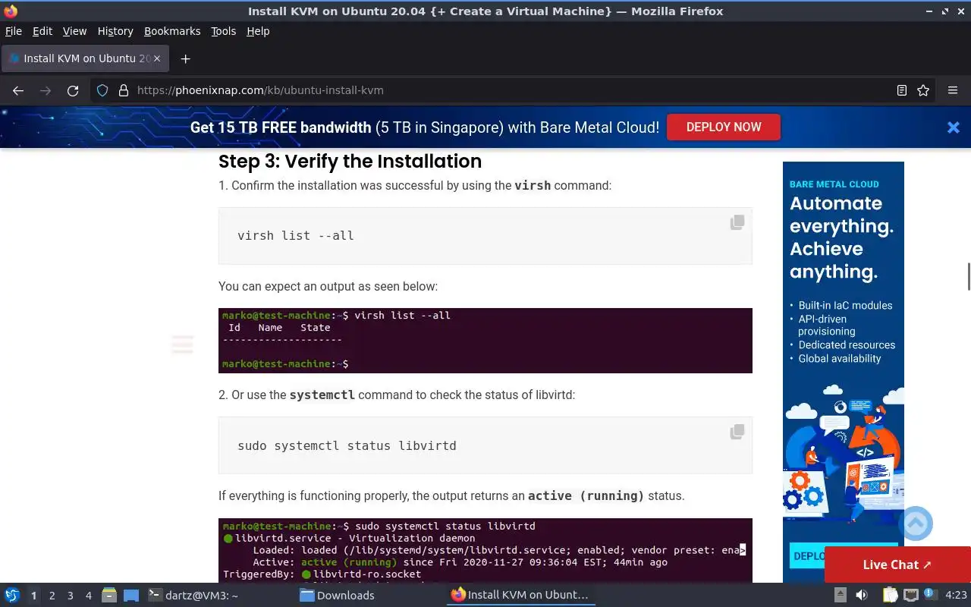Click the forward navigation arrow
Image resolution: width=971 pixels, height=607 pixels.
pos(46,90)
